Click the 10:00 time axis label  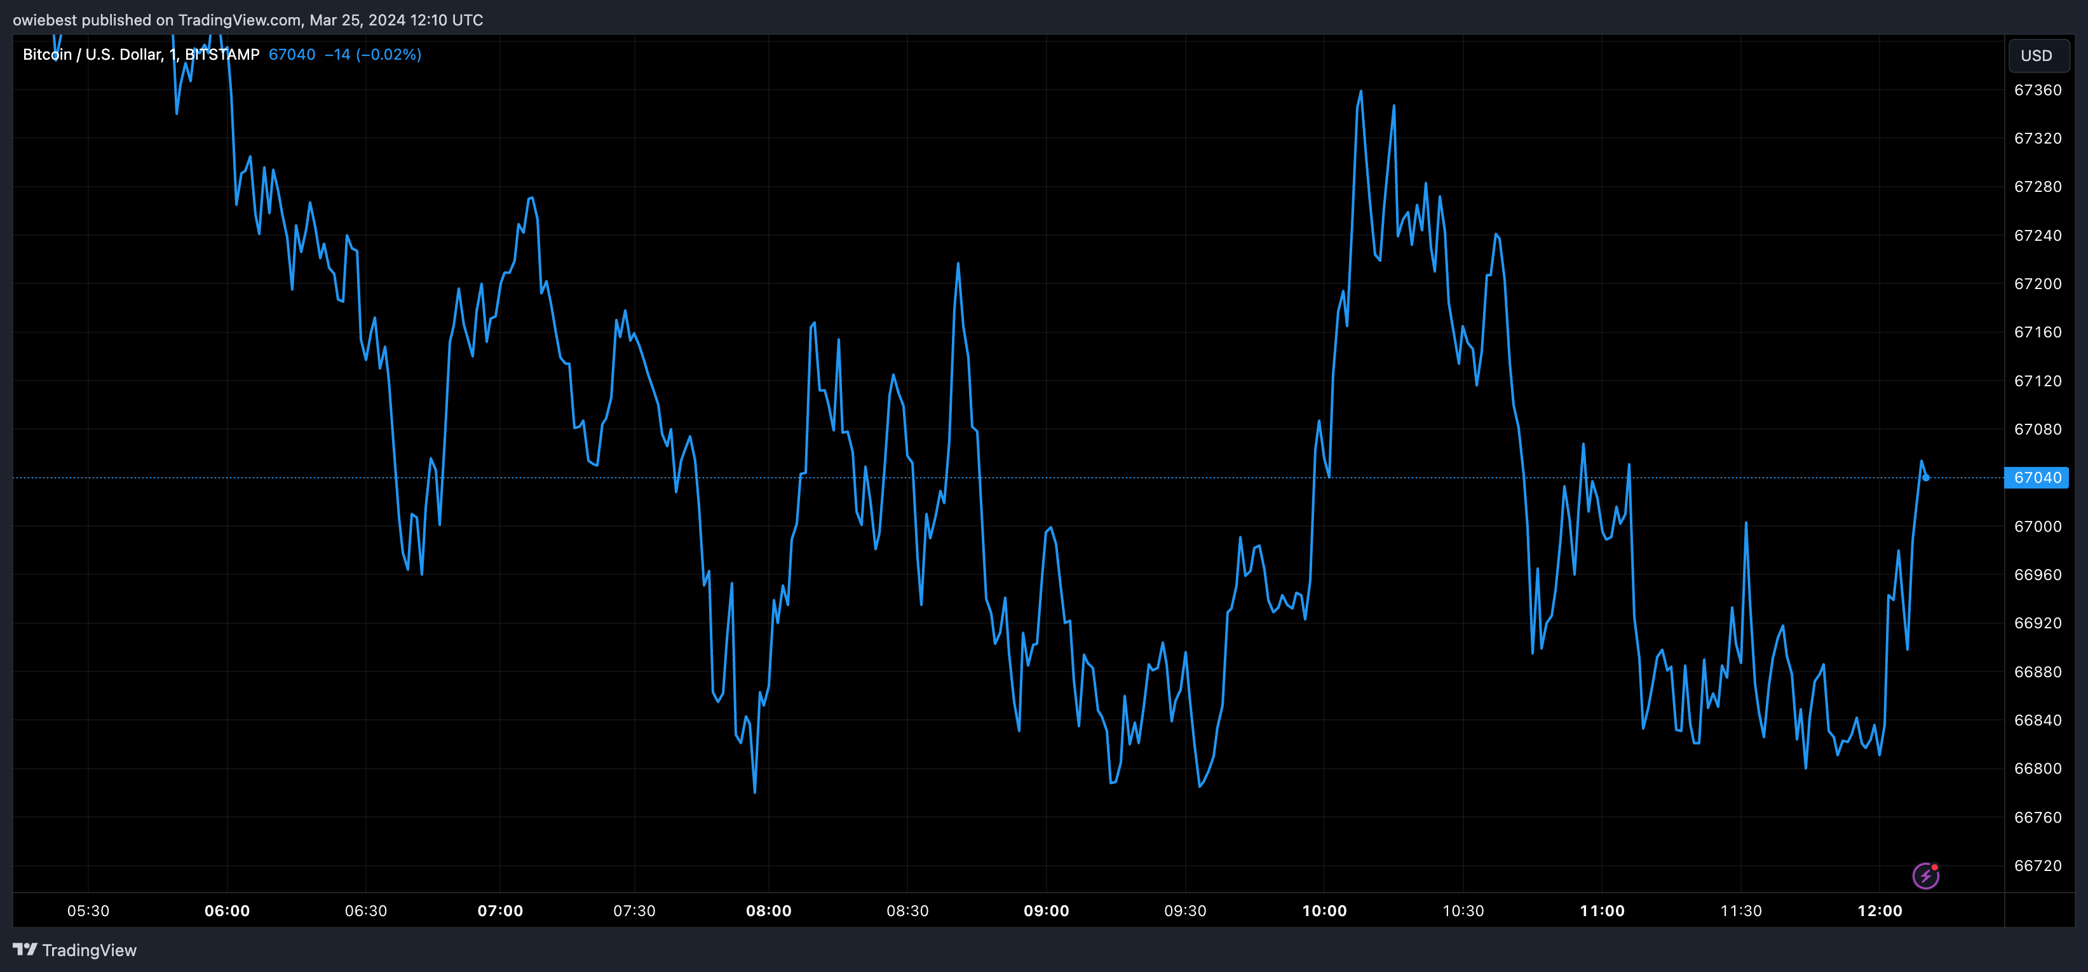click(1324, 910)
